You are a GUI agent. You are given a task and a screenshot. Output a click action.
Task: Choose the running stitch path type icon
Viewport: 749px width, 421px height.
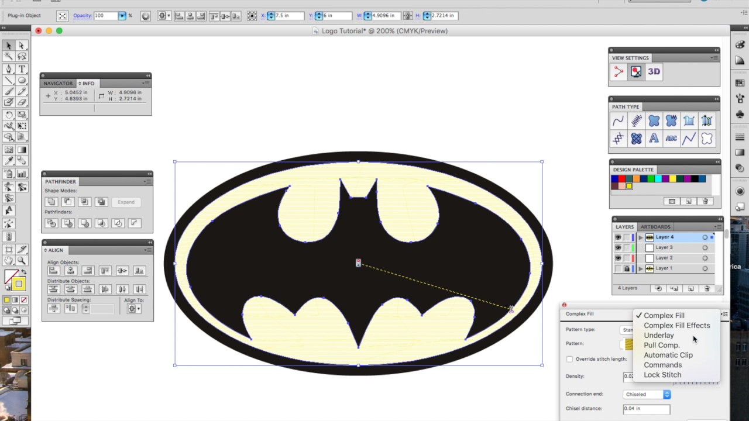[x=619, y=121]
